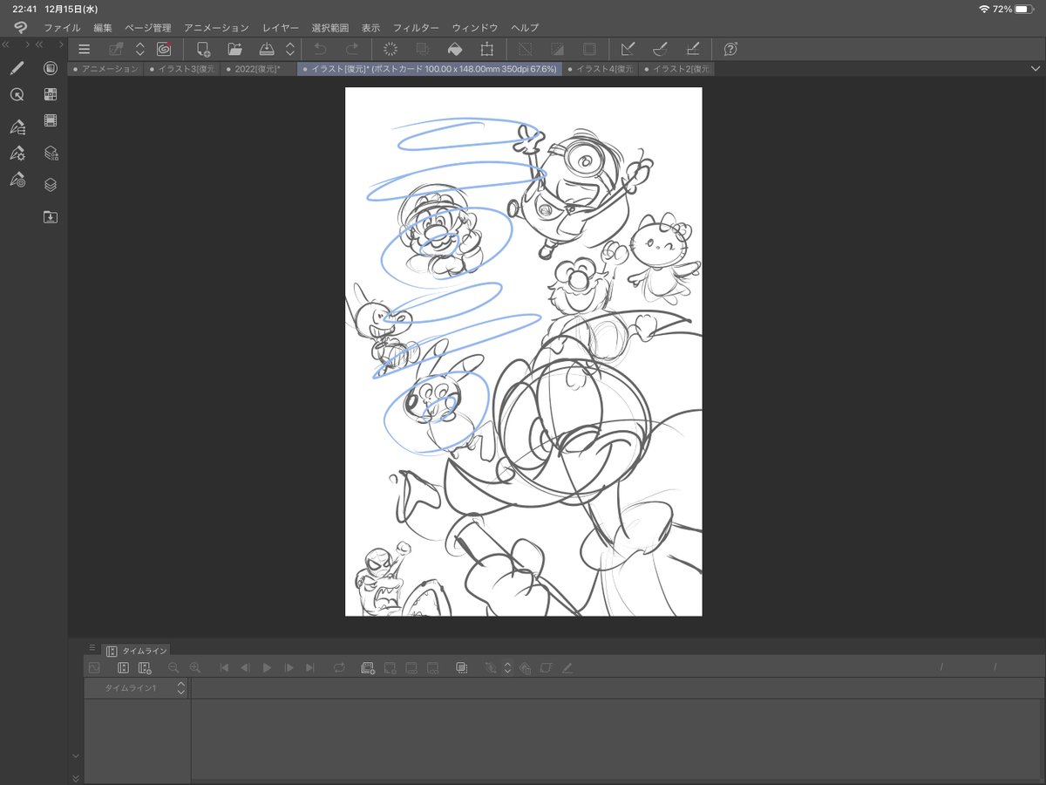Click the Show selection border icon

[589, 50]
